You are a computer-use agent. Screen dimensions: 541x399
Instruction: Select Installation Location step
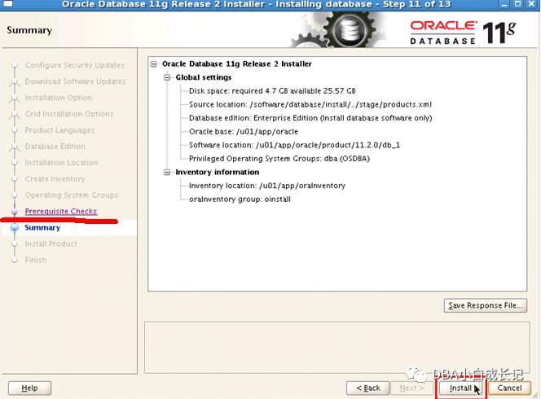pyautogui.click(x=61, y=162)
